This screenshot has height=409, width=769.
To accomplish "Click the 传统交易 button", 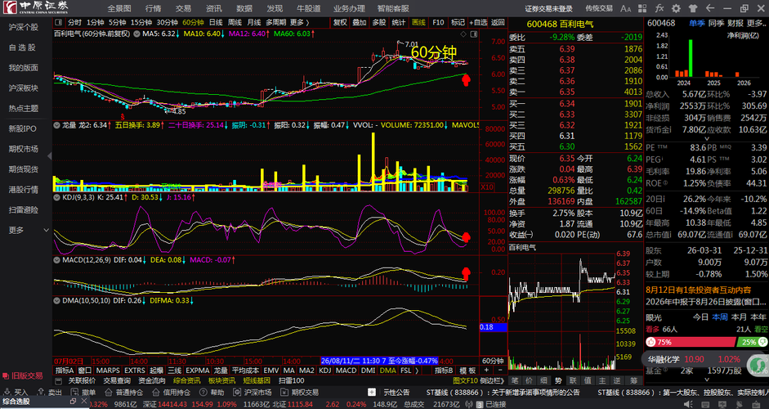I will click(599, 8).
